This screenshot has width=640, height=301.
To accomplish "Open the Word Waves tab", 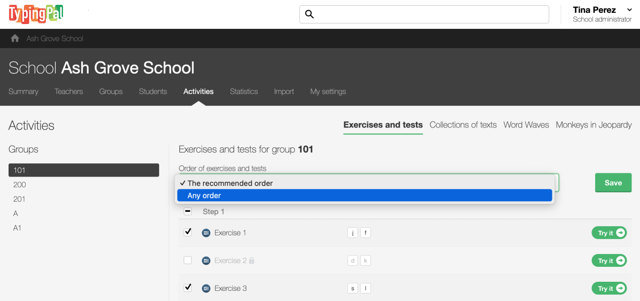I will pos(526,125).
